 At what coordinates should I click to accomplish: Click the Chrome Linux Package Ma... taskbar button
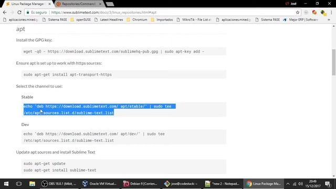coord(263,184)
